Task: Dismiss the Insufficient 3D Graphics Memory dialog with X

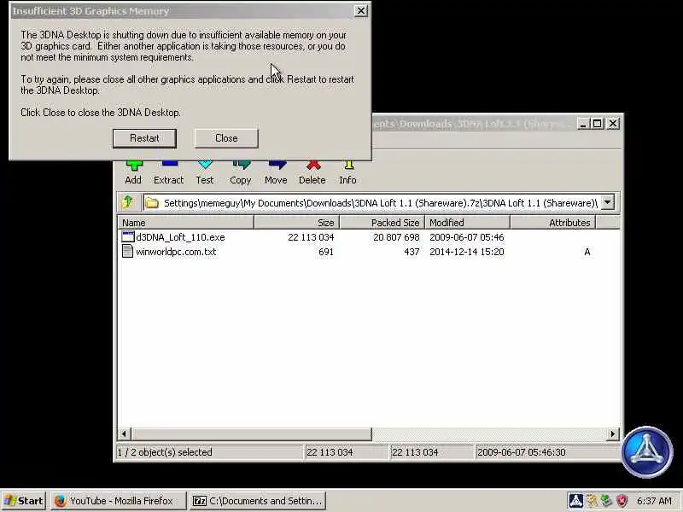Action: click(x=360, y=11)
